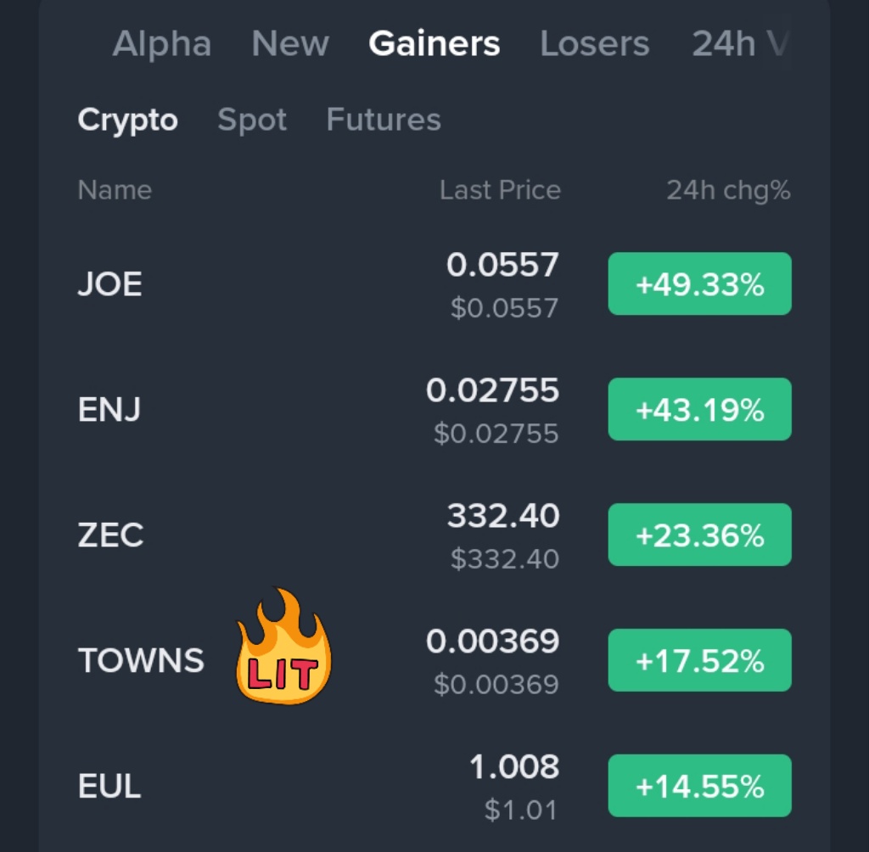Screen dimensions: 869x852
Task: Select the Gainers tab
Action: pos(434,44)
